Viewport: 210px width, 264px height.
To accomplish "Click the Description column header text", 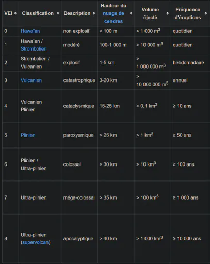I will point(77,13).
